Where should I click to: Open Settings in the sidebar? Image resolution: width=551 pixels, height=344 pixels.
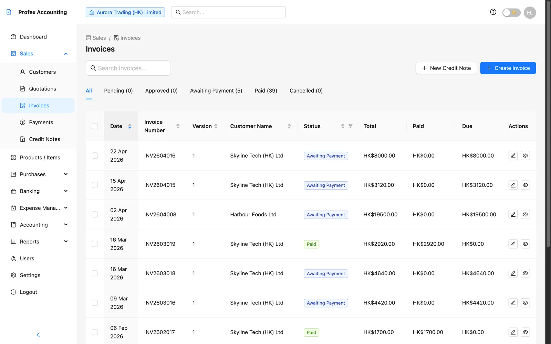pyautogui.click(x=38, y=275)
